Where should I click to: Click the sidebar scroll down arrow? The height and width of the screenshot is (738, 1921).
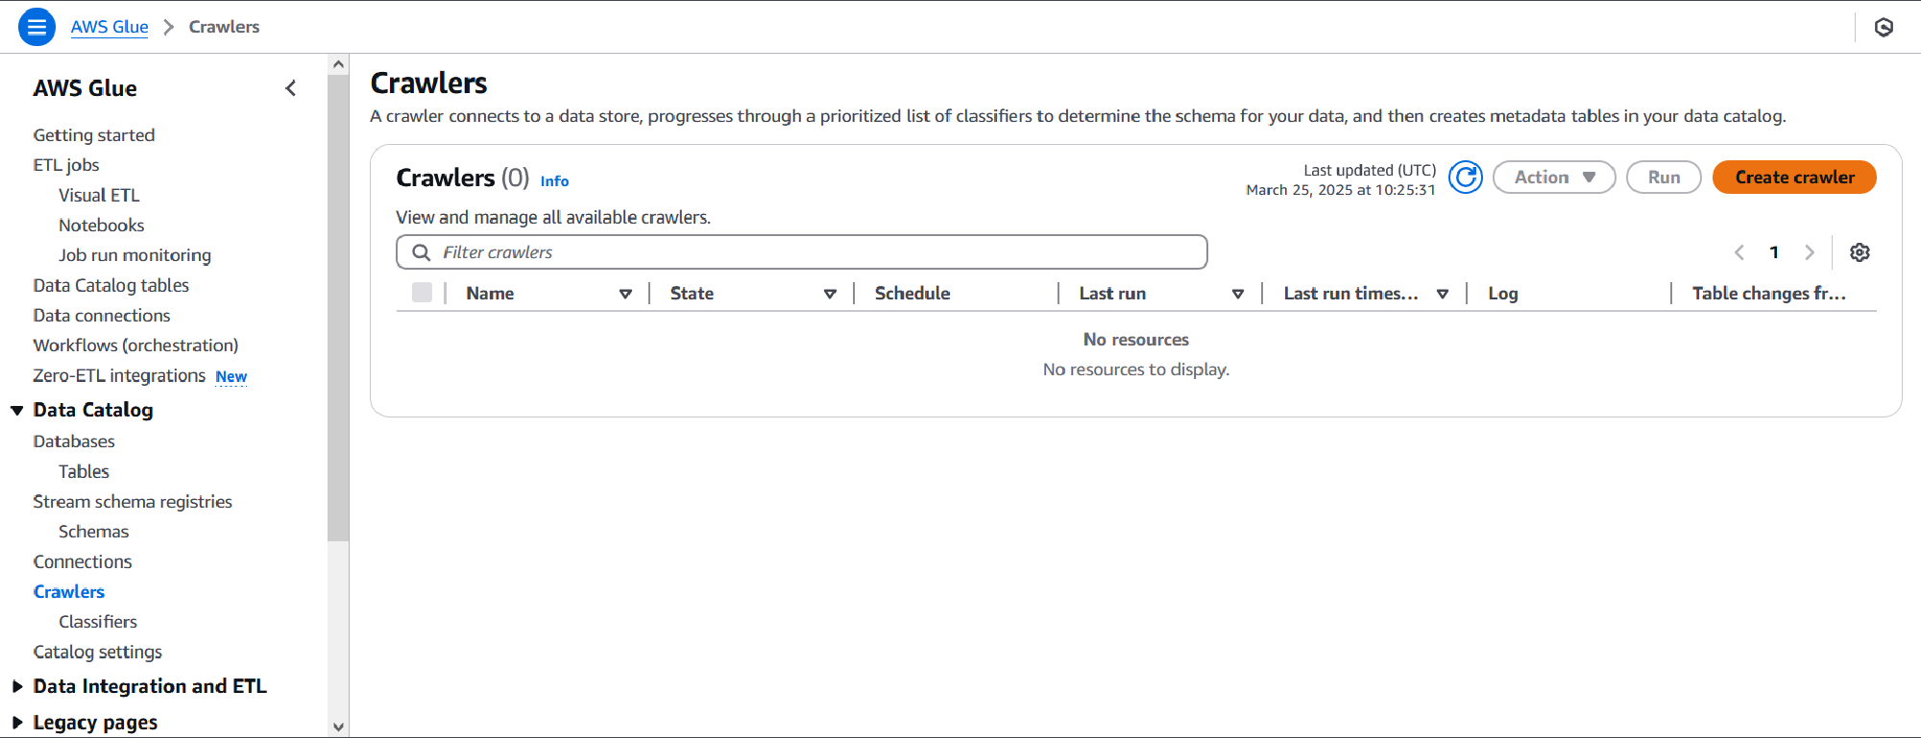(x=338, y=726)
